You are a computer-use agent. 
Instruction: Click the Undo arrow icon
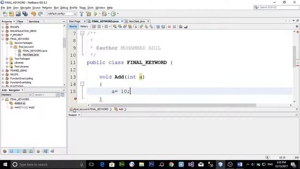[x=33, y=14]
